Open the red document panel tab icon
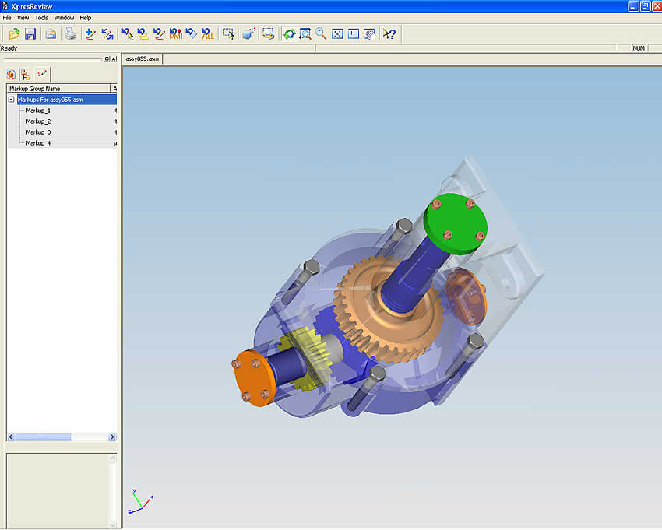 [12, 75]
